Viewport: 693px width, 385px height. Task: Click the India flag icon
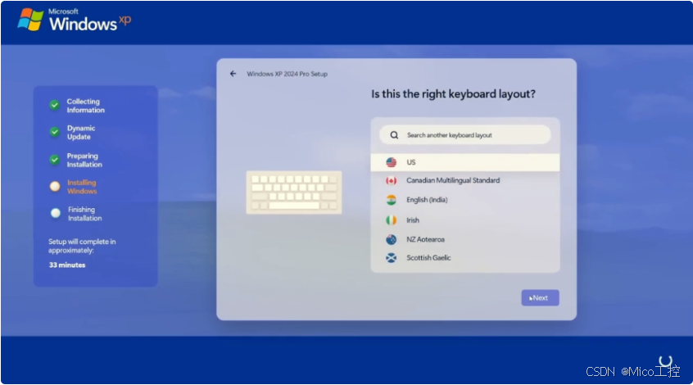pyautogui.click(x=391, y=200)
